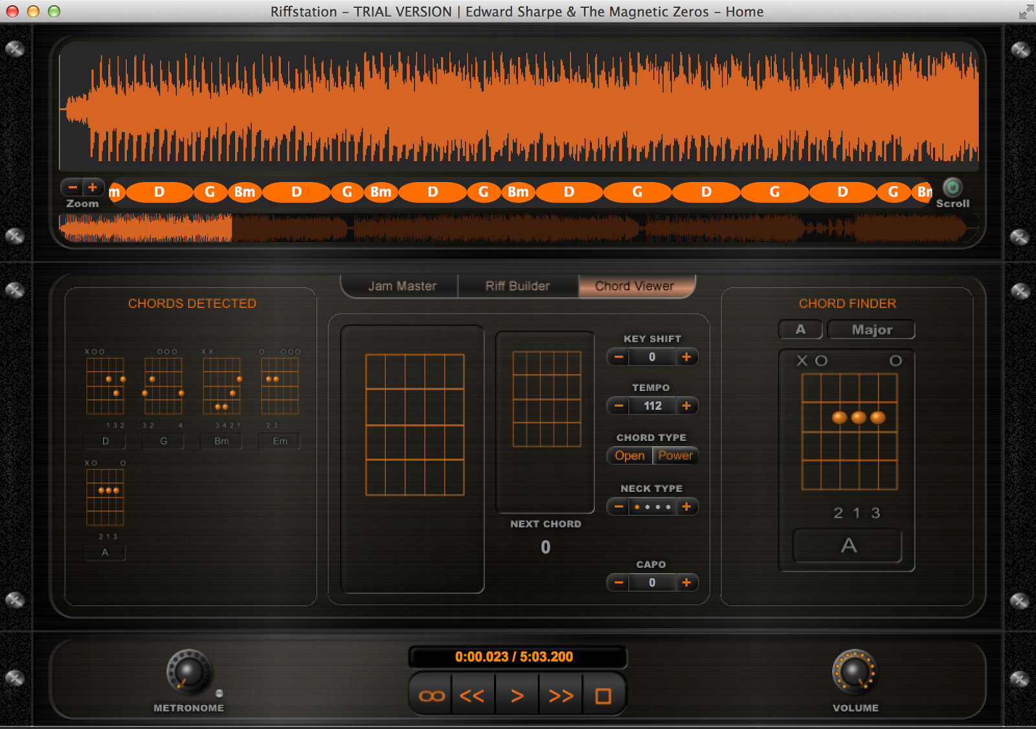Decrease Tempo value

point(619,406)
